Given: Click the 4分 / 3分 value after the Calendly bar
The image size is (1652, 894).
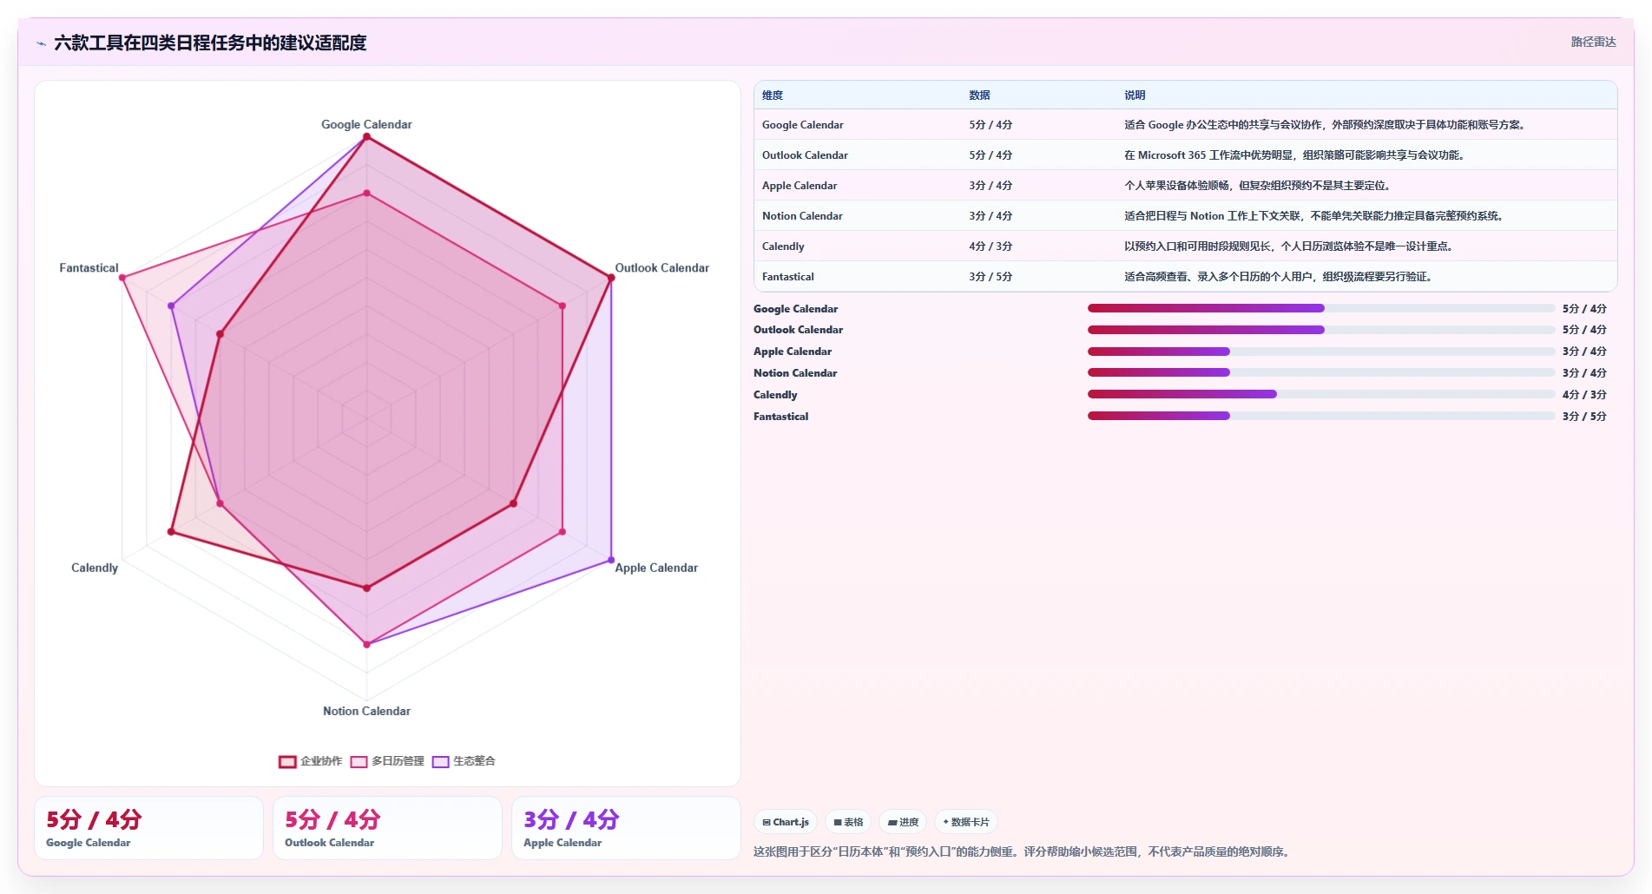Looking at the screenshot, I should (1584, 395).
